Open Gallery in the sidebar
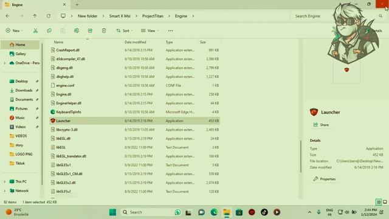The width and height of the screenshot is (389, 219). [x=20, y=54]
